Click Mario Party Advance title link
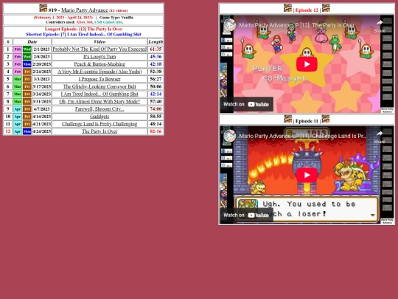 coord(85,10)
